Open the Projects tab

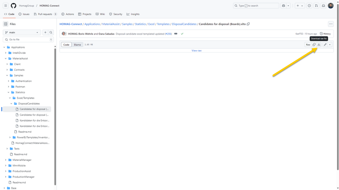click(x=85, y=14)
